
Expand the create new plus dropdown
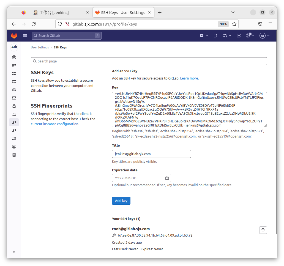pyautogui.click(x=204, y=35)
